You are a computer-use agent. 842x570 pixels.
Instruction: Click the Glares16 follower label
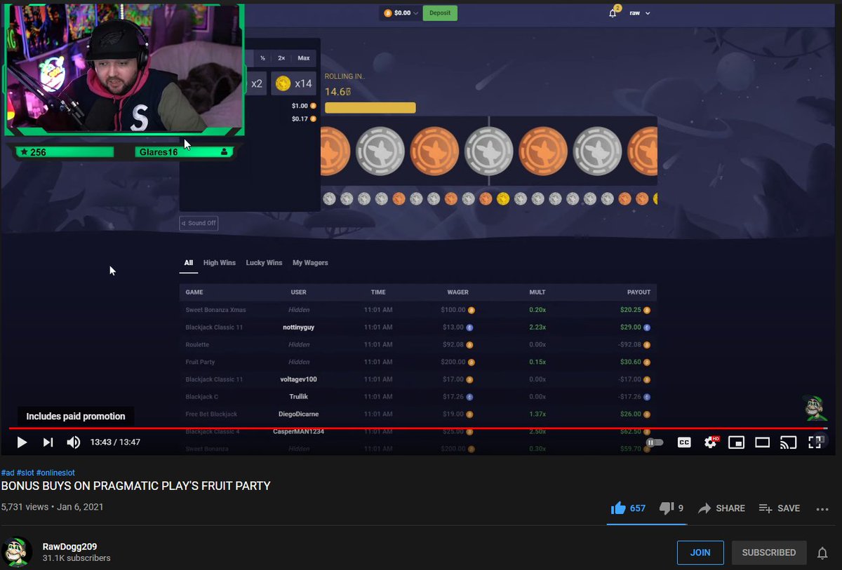tap(158, 152)
